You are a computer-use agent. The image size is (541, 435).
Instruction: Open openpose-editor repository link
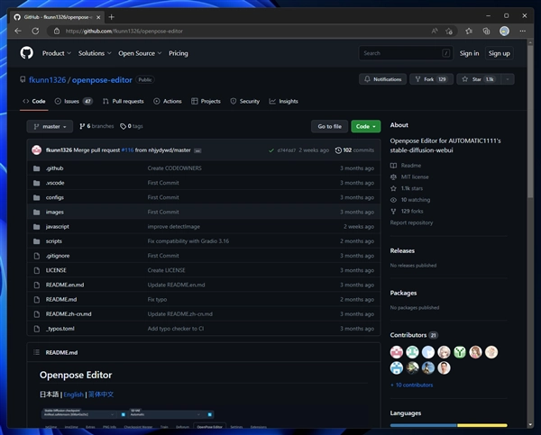click(x=102, y=80)
